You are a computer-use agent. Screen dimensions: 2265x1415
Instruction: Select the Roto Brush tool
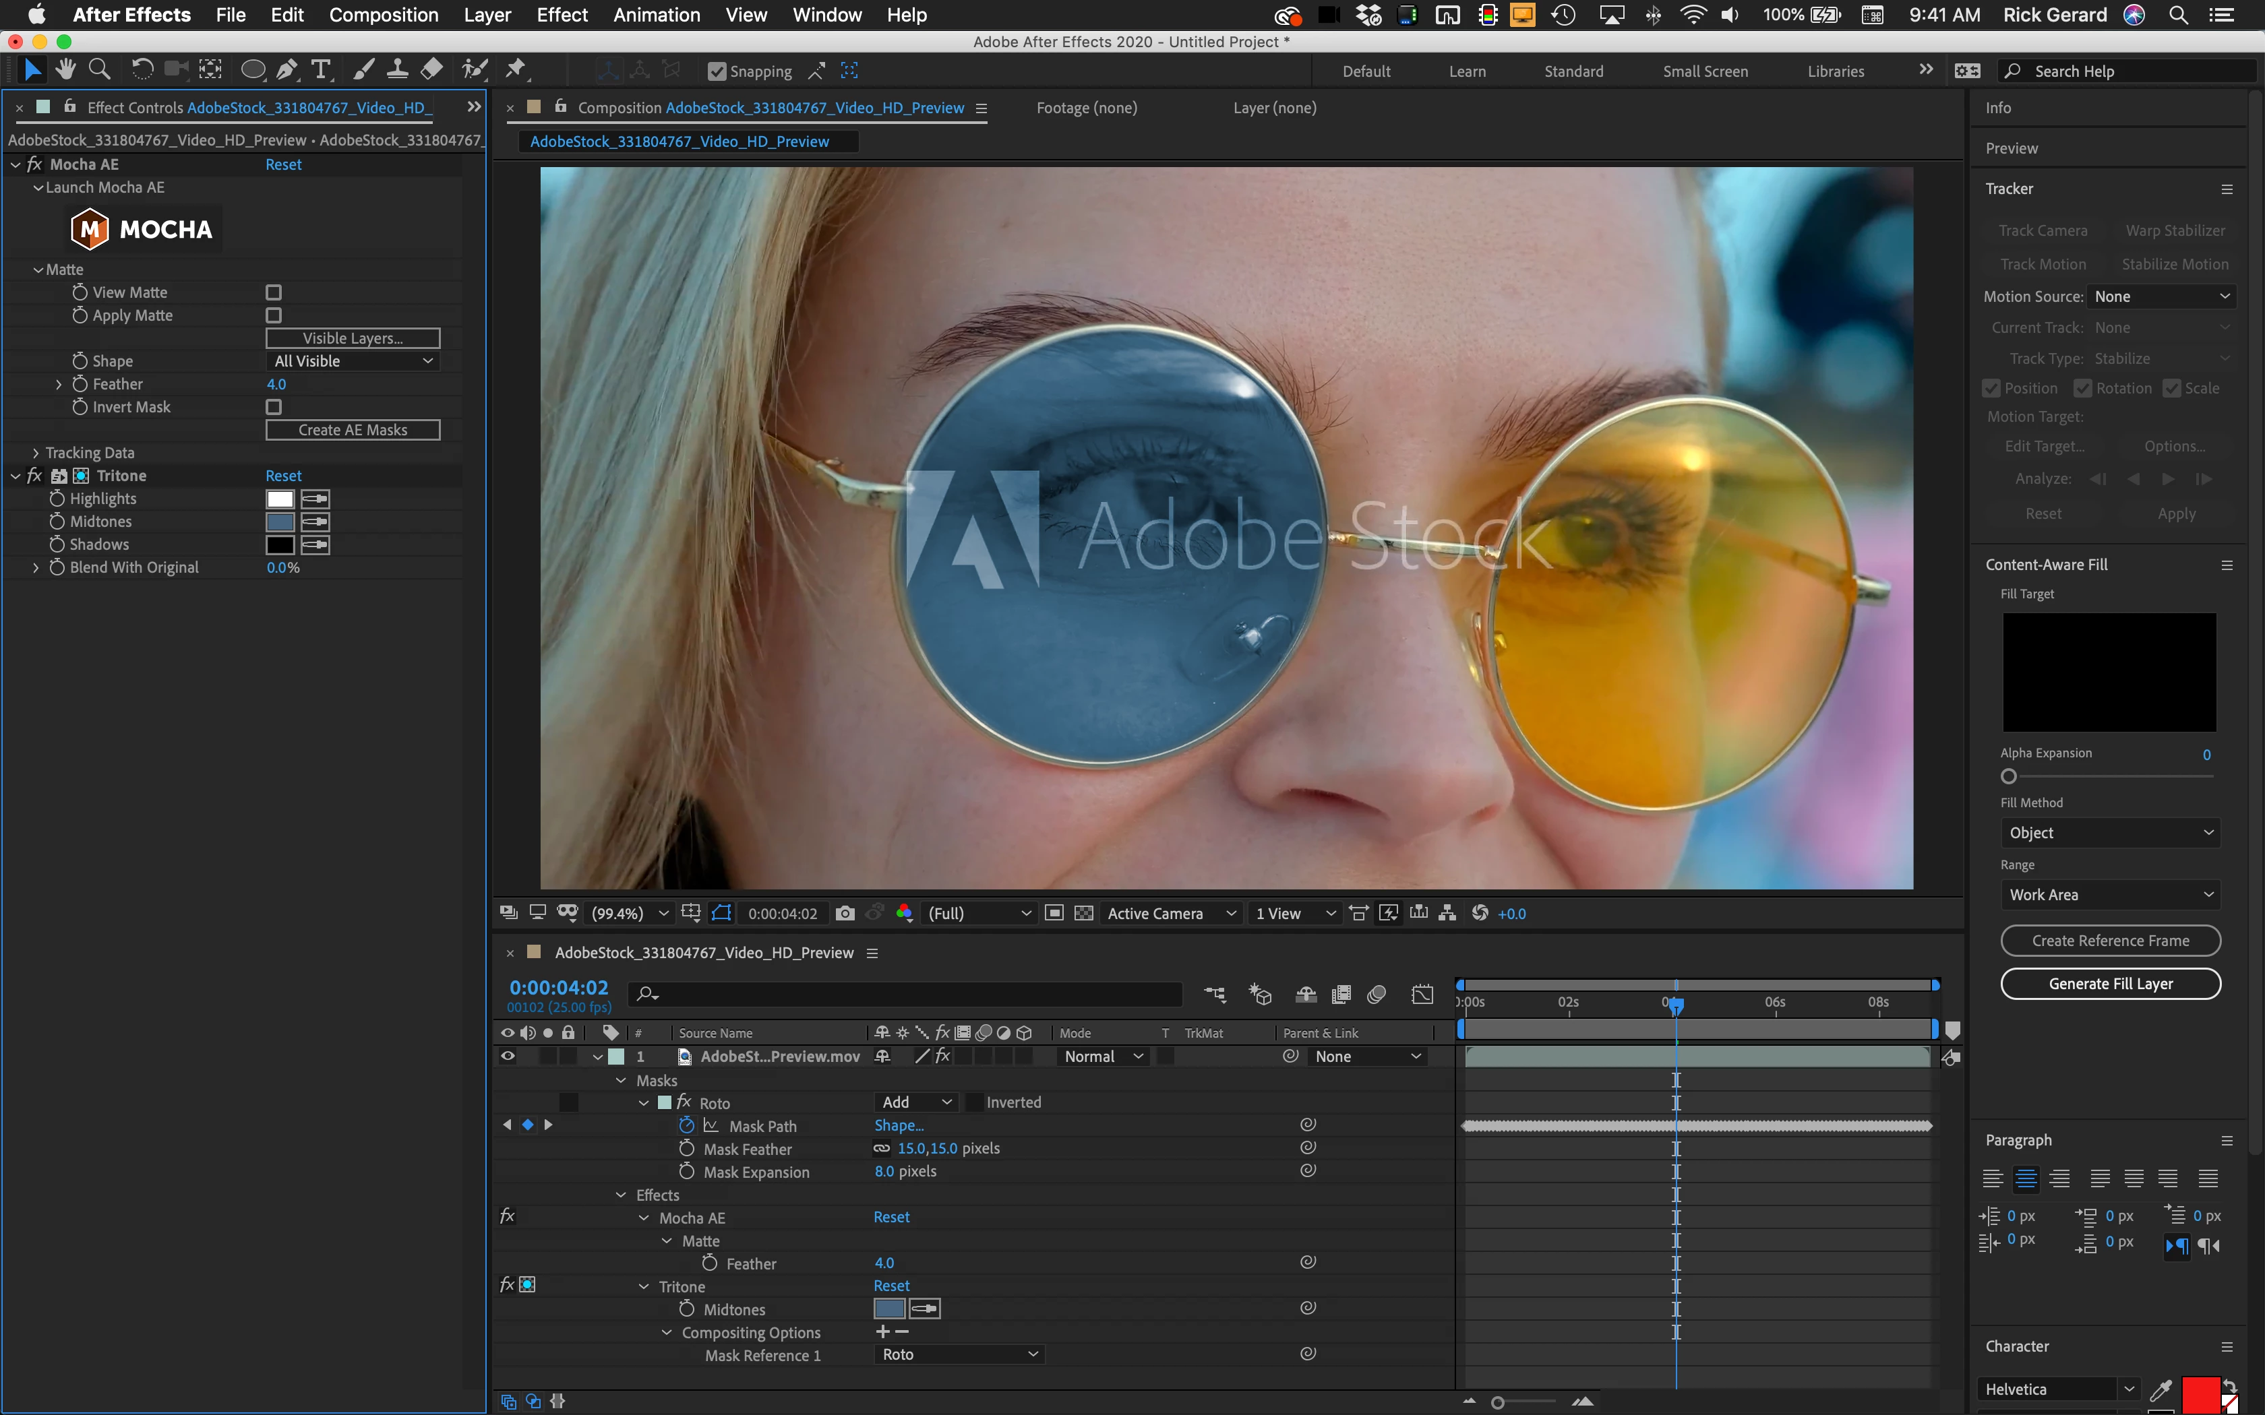[x=475, y=70]
